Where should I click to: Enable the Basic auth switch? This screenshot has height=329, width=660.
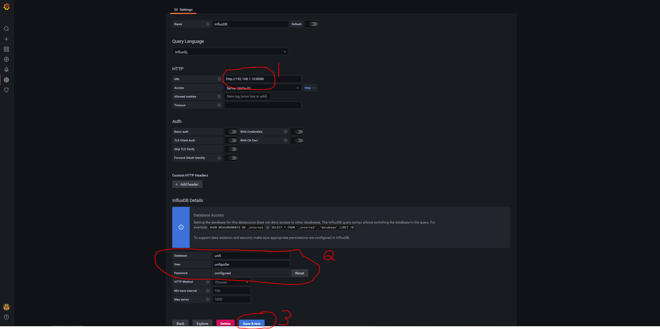click(x=233, y=132)
